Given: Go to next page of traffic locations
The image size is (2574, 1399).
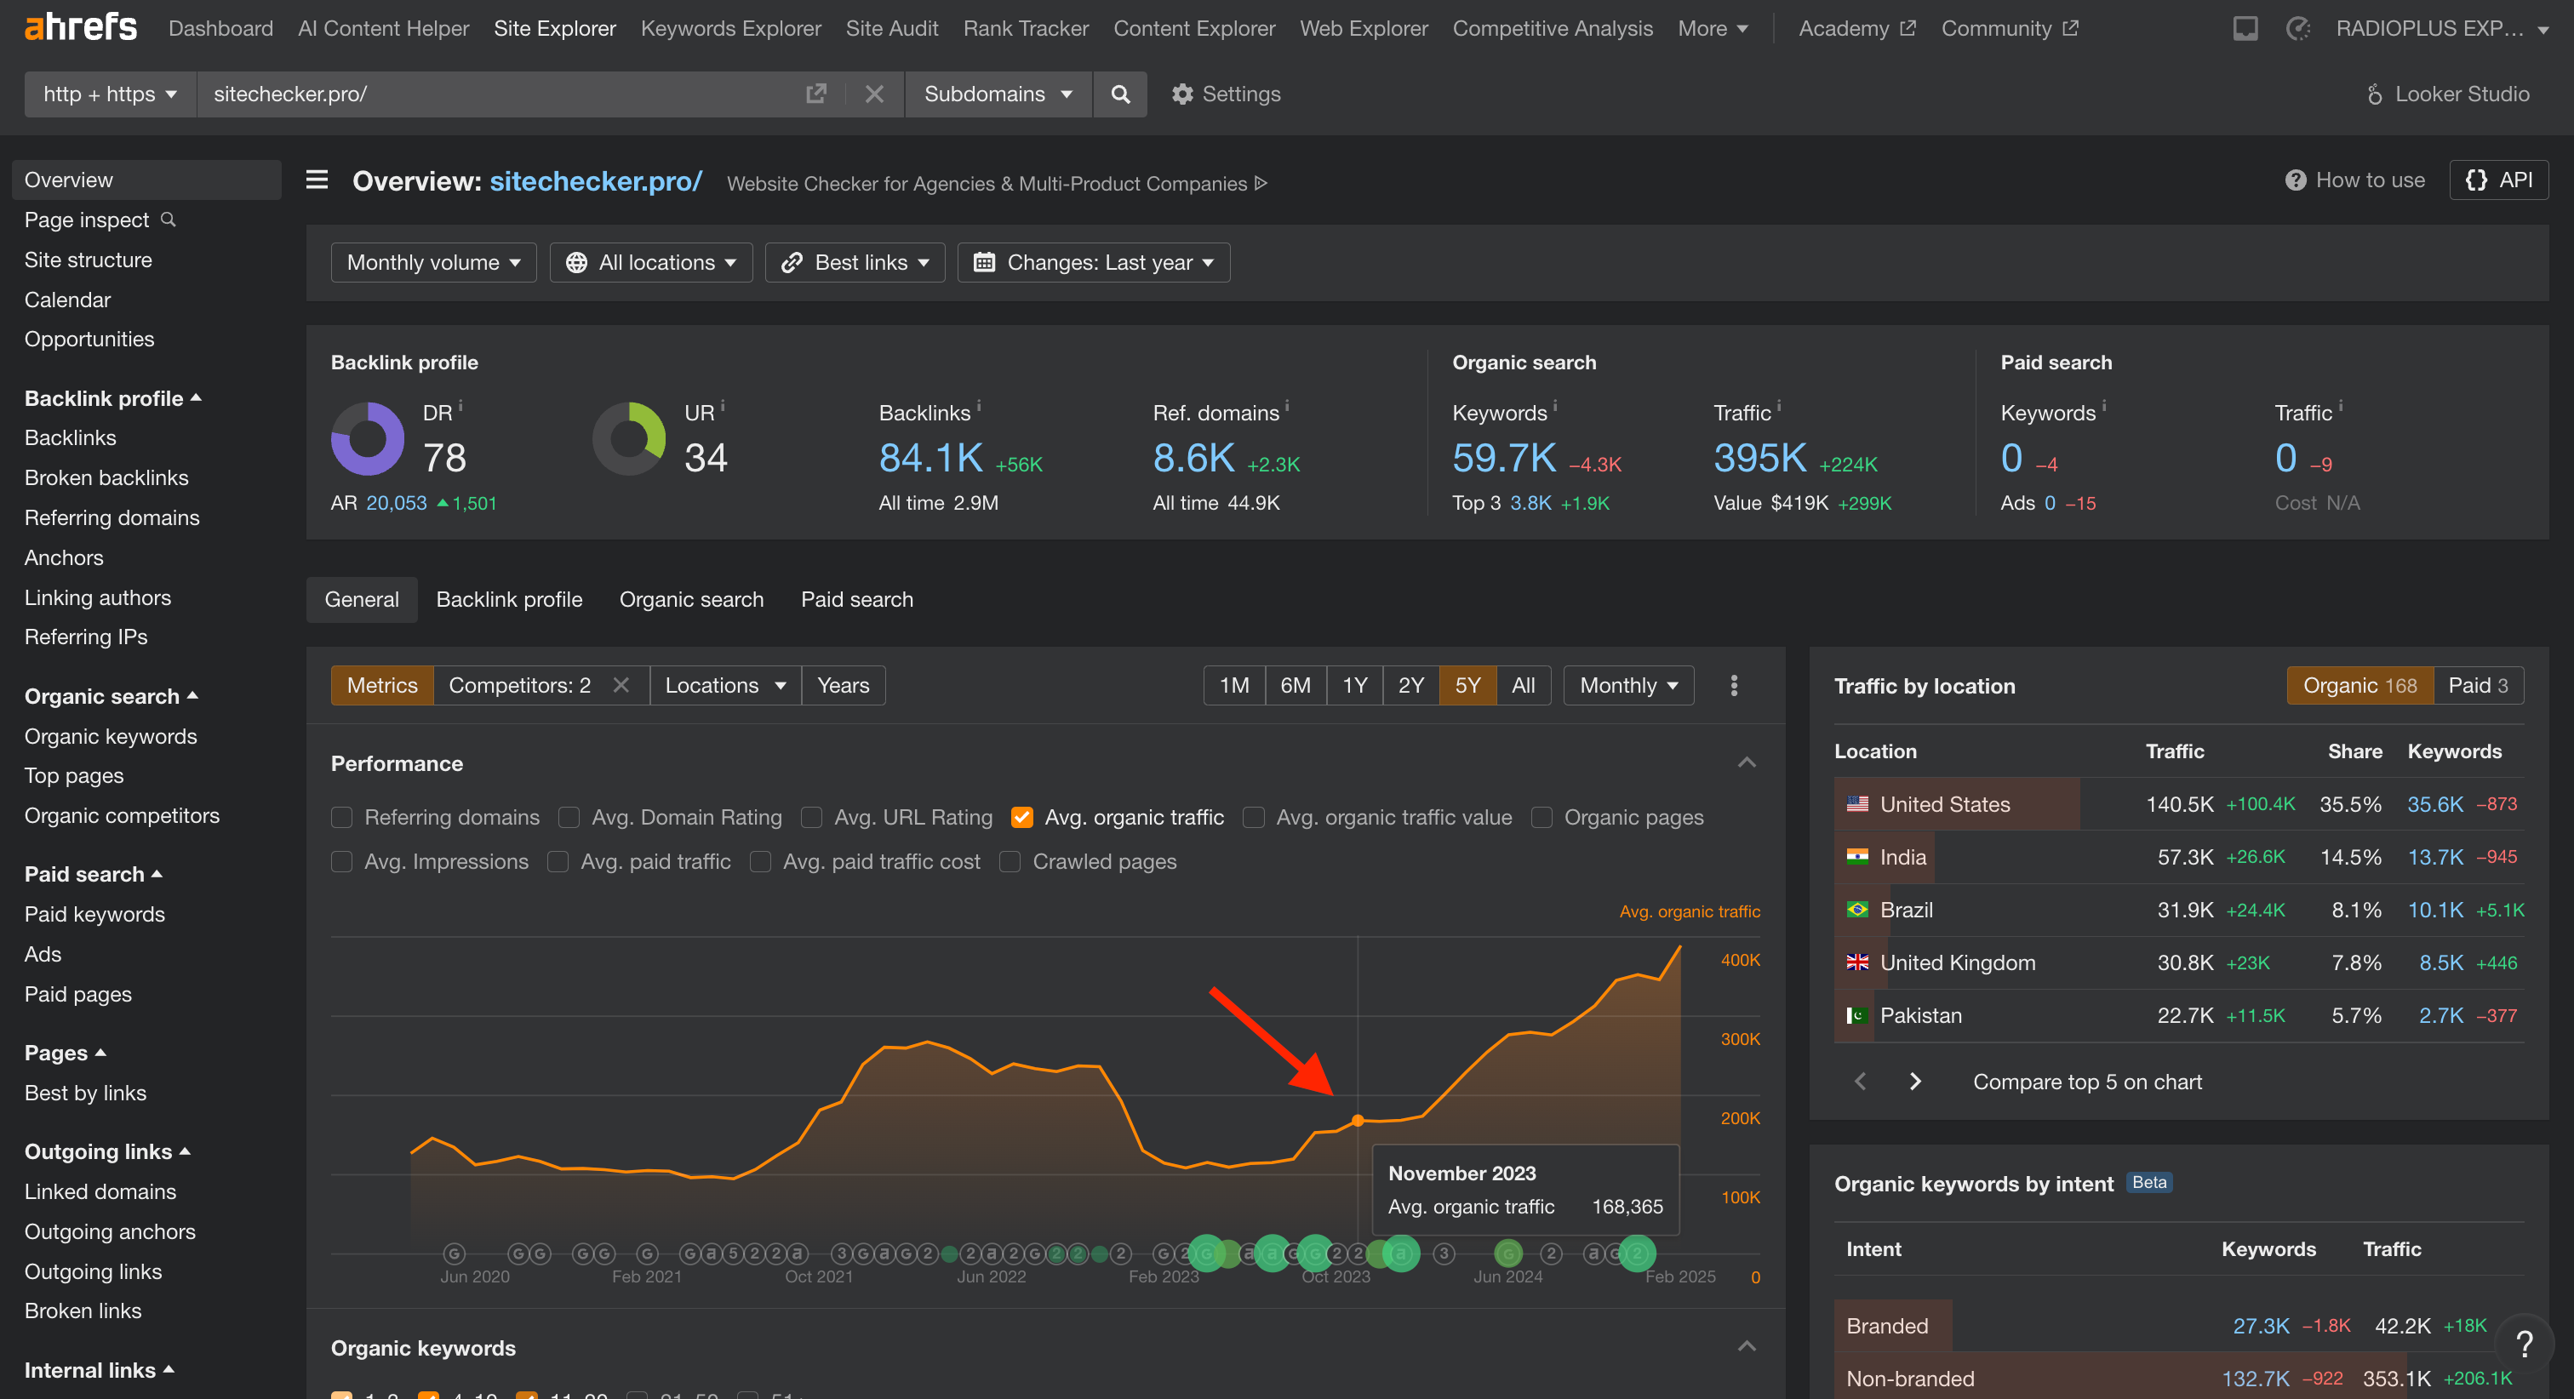Looking at the screenshot, I should pyautogui.click(x=1914, y=1082).
